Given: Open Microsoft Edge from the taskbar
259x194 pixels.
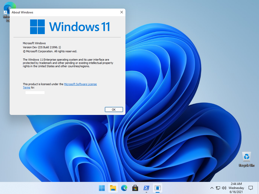Looking at the screenshot, I should 124,188.
